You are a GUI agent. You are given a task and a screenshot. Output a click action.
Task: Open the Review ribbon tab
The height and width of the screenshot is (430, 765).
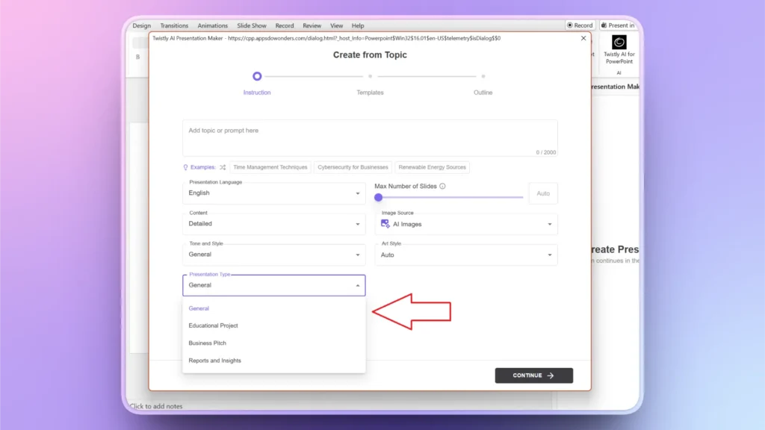point(312,25)
